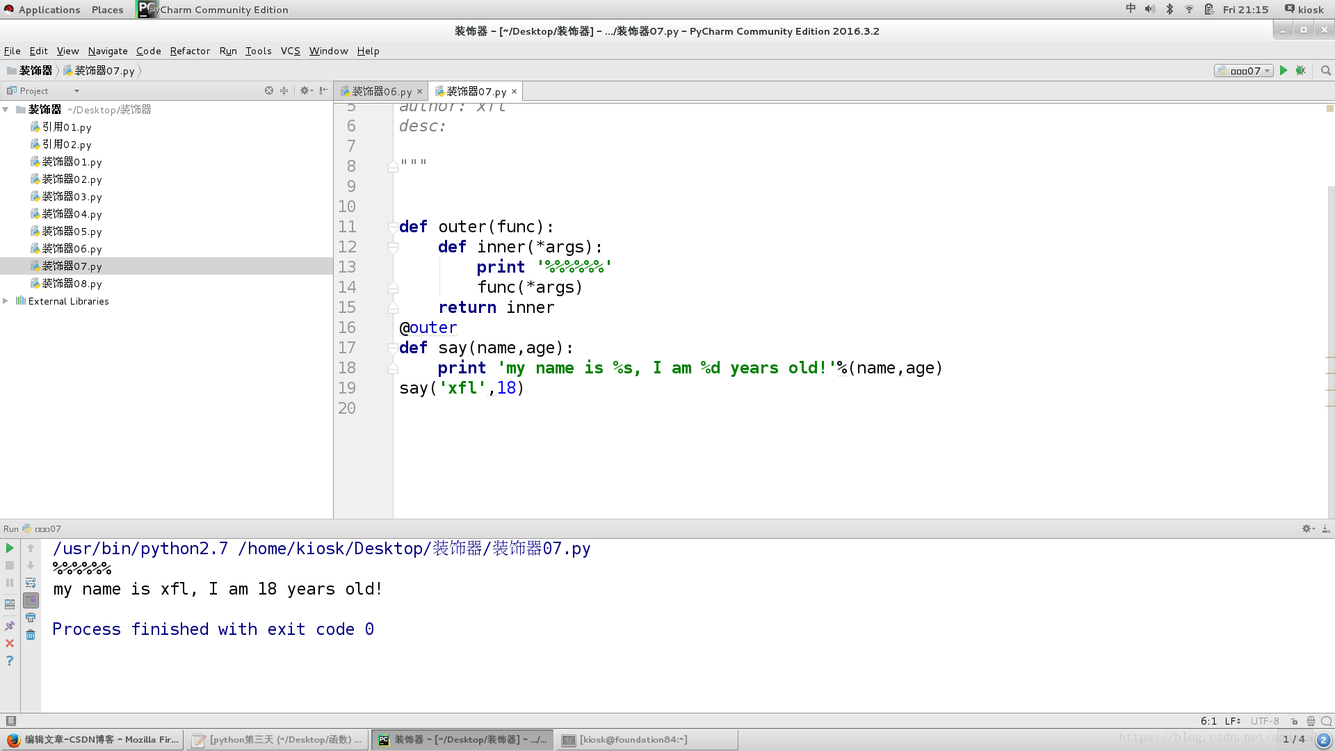The height and width of the screenshot is (751, 1335).
Task: Click Collapse All icon in Project panel
Action: pos(284,90)
